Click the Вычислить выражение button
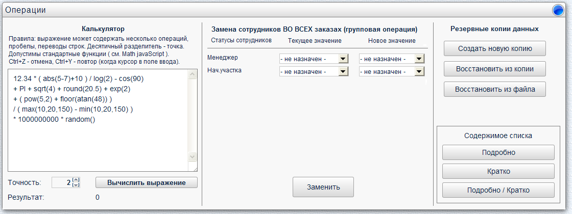572x214 pixels. [x=146, y=183]
